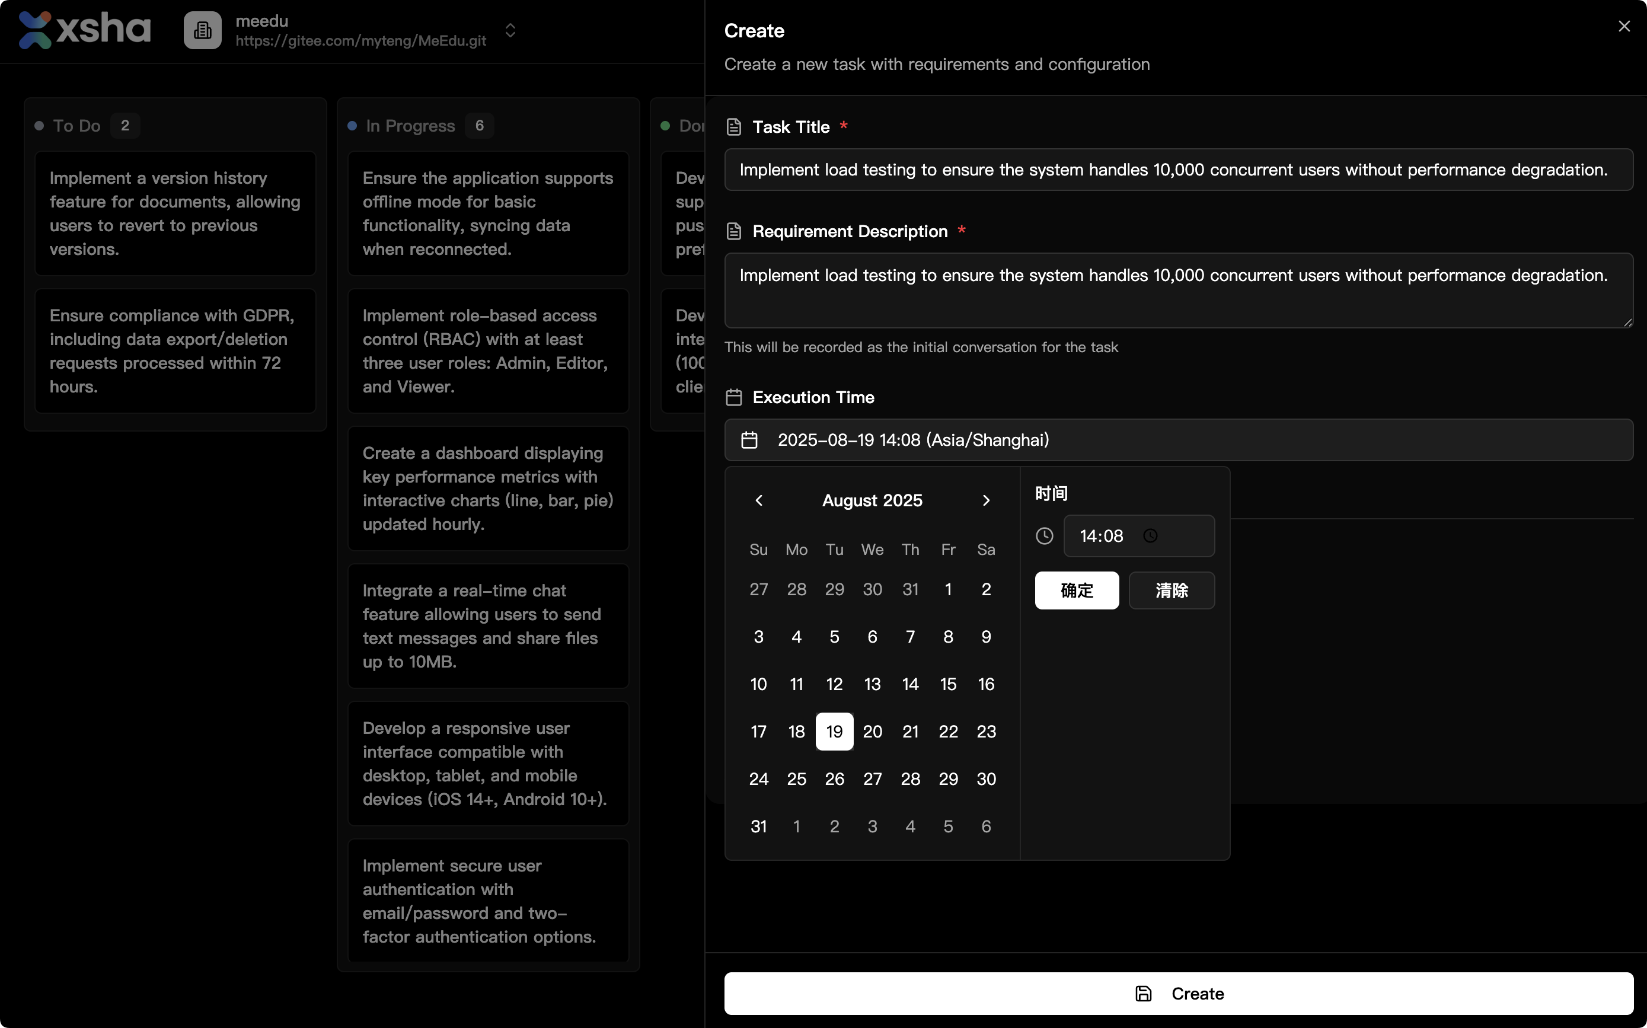Image resolution: width=1647 pixels, height=1028 pixels.
Task: Click clock icon left of time field
Action: click(x=1044, y=536)
